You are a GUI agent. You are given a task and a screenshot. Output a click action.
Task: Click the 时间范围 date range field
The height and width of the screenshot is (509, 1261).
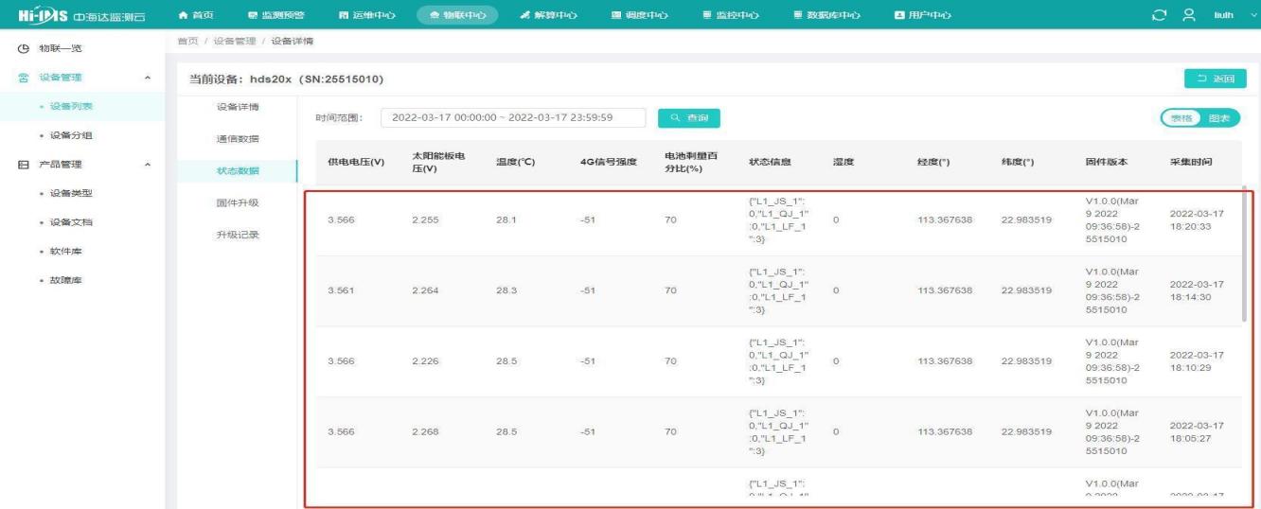click(x=512, y=118)
